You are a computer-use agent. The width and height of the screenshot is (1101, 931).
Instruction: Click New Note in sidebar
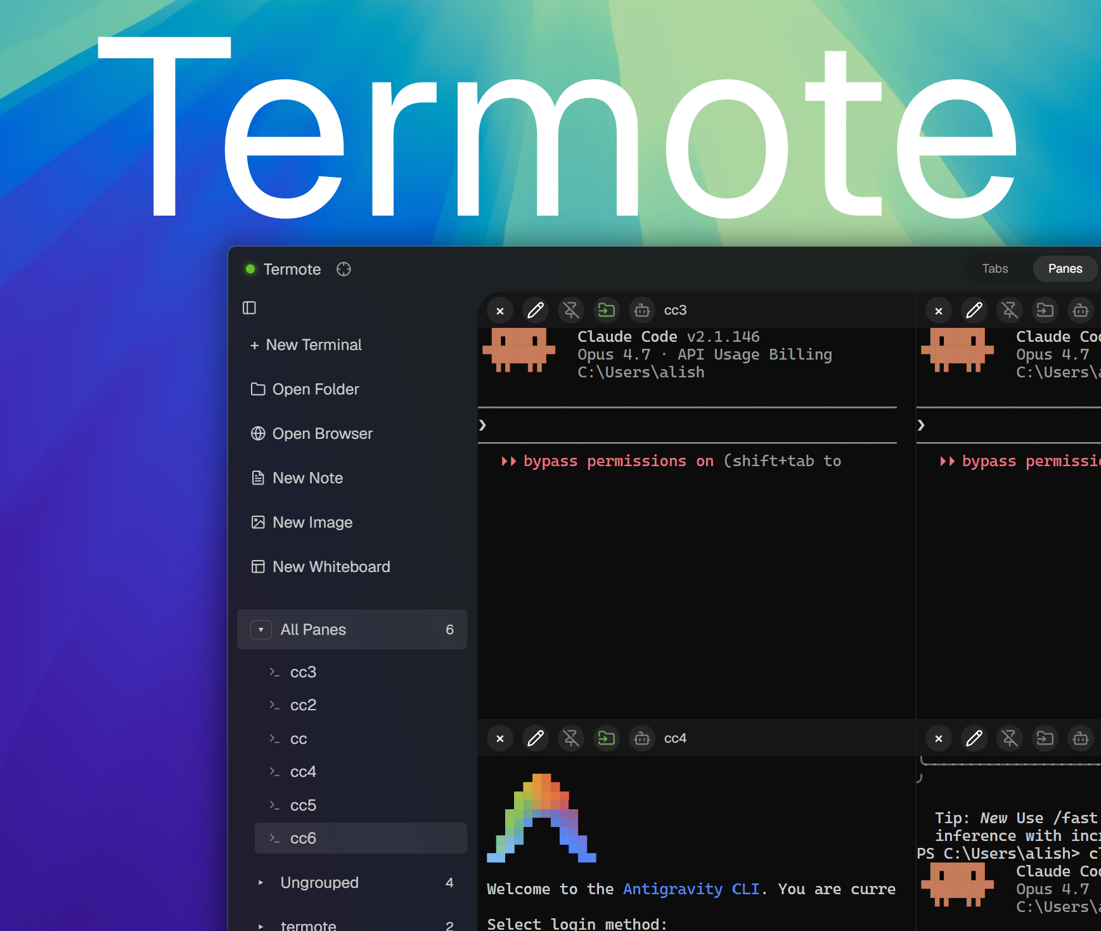[297, 478]
